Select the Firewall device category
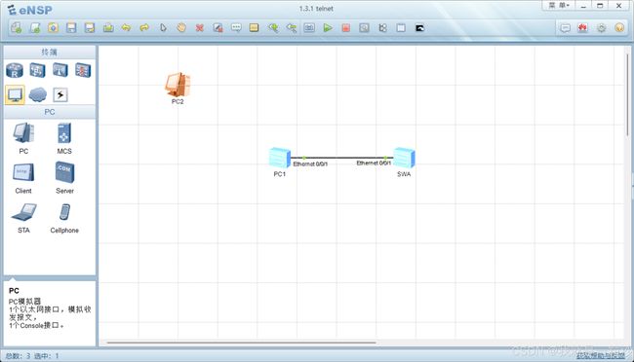Viewport: 634px width, 362px height. point(83,70)
